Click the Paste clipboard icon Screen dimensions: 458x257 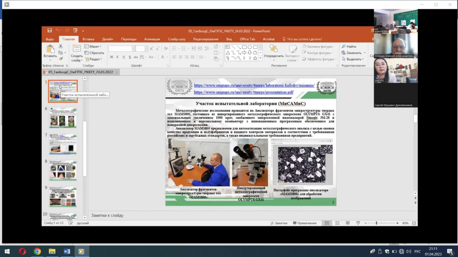click(50, 49)
